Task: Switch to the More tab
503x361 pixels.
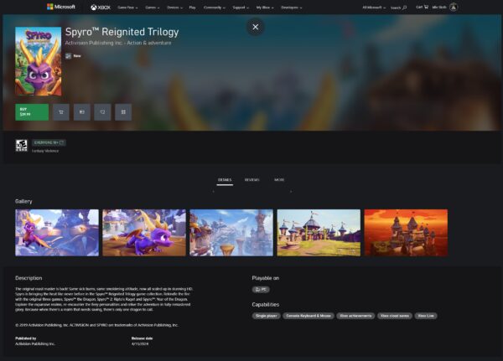Action: click(279, 179)
